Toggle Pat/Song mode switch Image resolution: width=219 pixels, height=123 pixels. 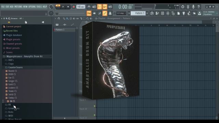[58, 6]
